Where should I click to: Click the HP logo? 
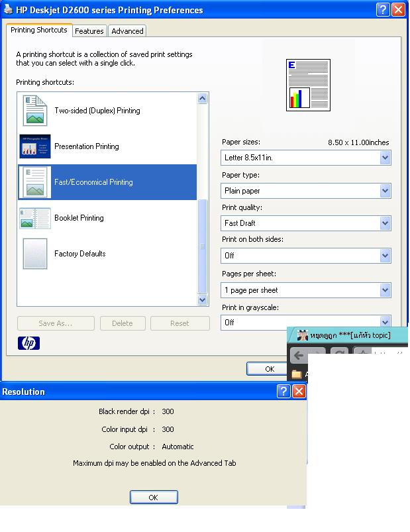(29, 343)
